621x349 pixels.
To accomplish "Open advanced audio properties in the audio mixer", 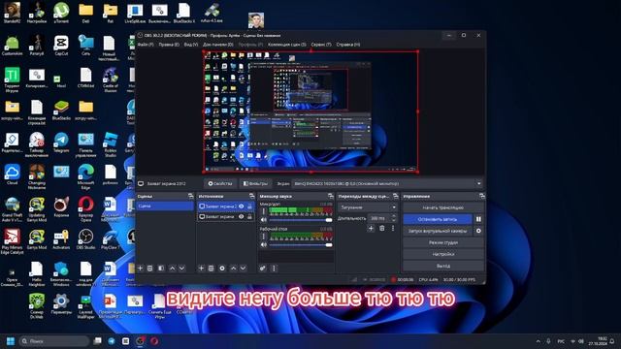I will click(263, 268).
